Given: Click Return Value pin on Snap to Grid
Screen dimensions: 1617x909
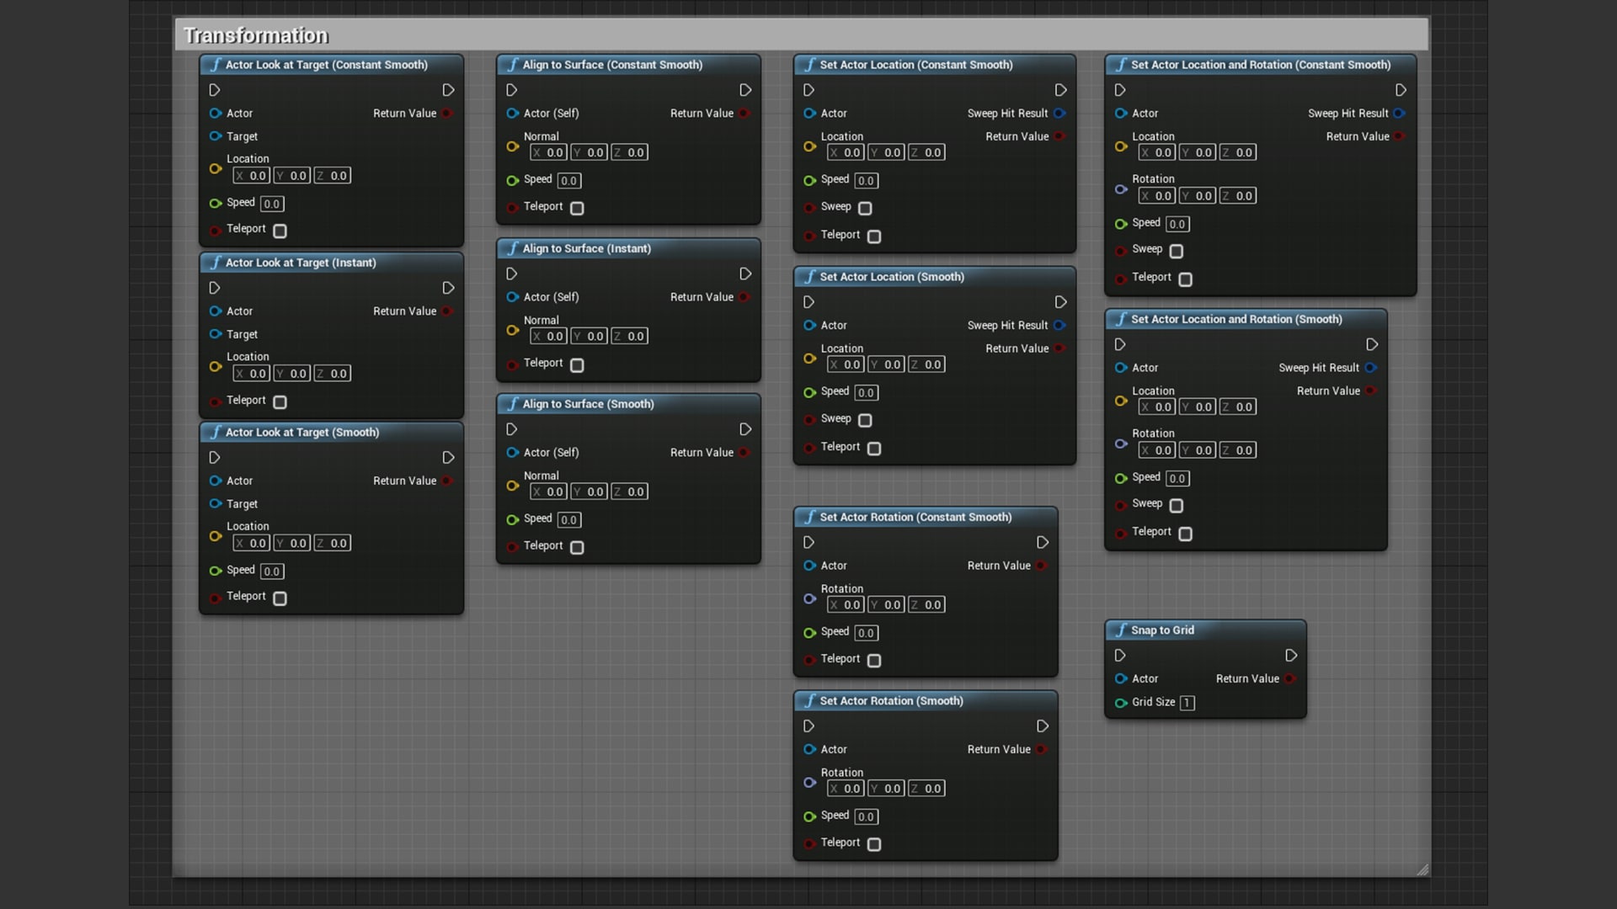Looking at the screenshot, I should click(x=1289, y=679).
